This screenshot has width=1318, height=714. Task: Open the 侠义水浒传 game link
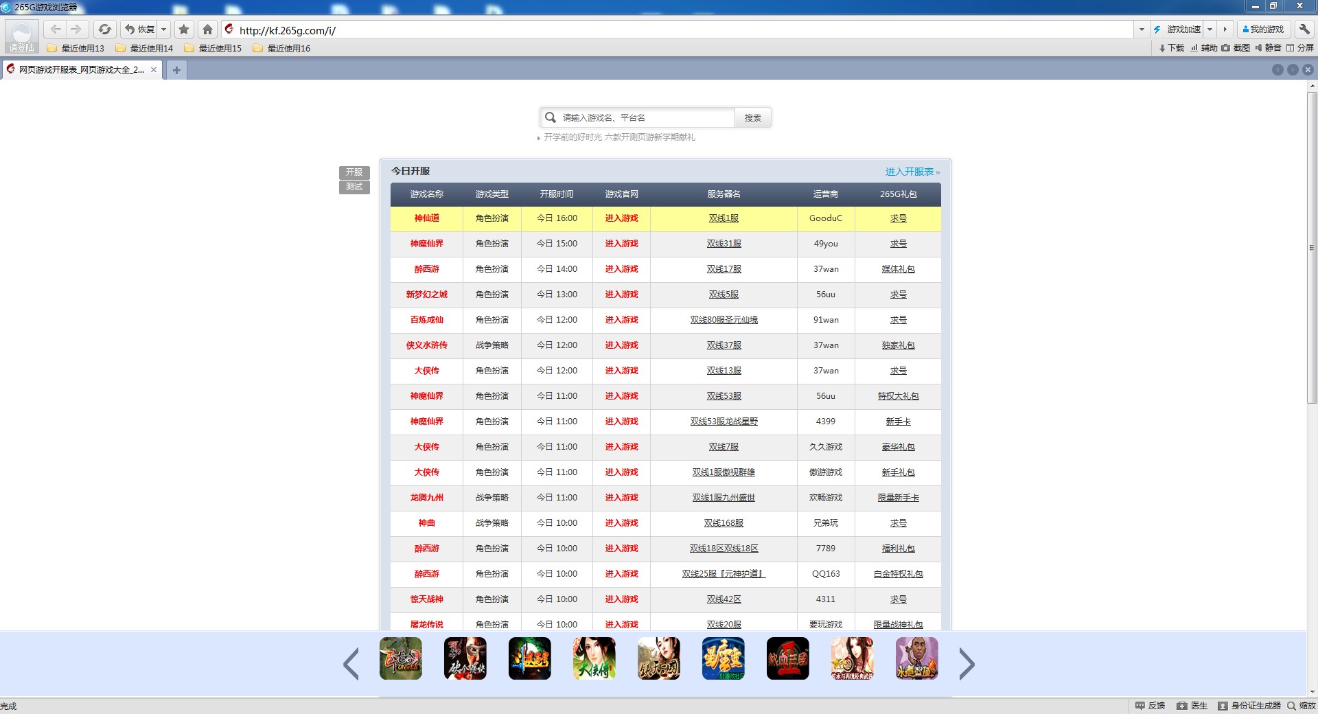pyautogui.click(x=426, y=345)
